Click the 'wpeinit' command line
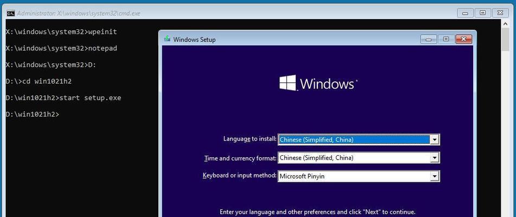Viewport: 516px width, 217px height. pyautogui.click(x=61, y=32)
